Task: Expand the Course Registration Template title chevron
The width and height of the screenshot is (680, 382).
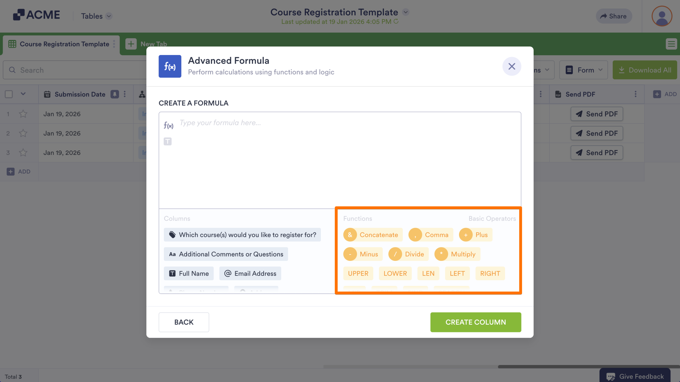Action: (406, 12)
